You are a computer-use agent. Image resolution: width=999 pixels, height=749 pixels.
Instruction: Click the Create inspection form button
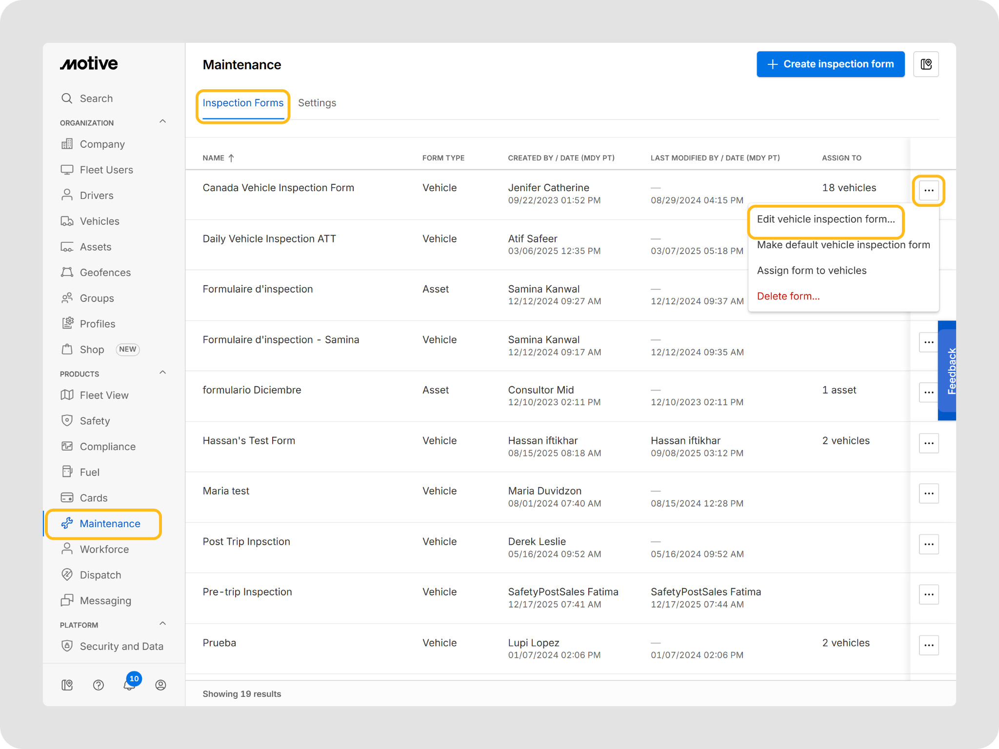(830, 64)
